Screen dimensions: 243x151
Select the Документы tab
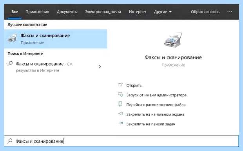click(x=67, y=12)
